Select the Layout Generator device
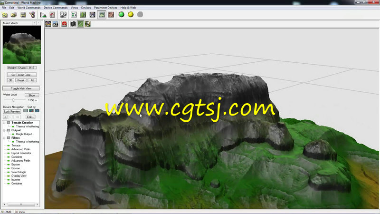380x214 pixels. 21,153
